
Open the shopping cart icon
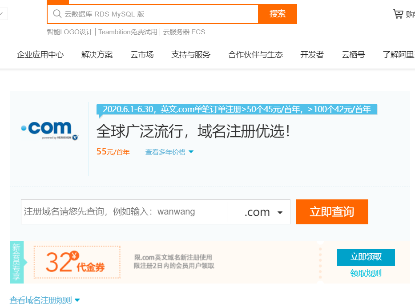click(398, 14)
